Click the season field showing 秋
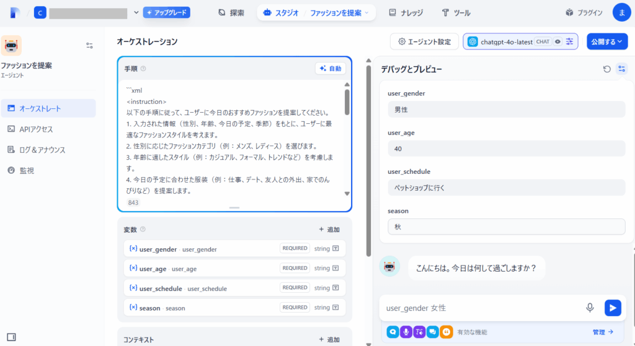 [x=506, y=227]
